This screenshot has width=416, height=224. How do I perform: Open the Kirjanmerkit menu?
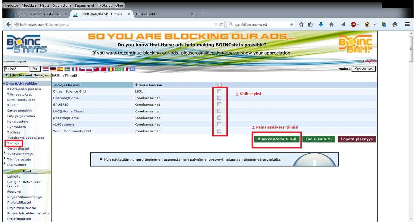tap(85, 5)
